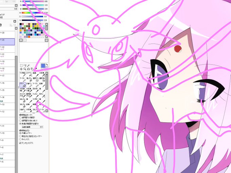Adjust the G green channel slider
Viewport: 231px width, 173px height.
[33, 5]
